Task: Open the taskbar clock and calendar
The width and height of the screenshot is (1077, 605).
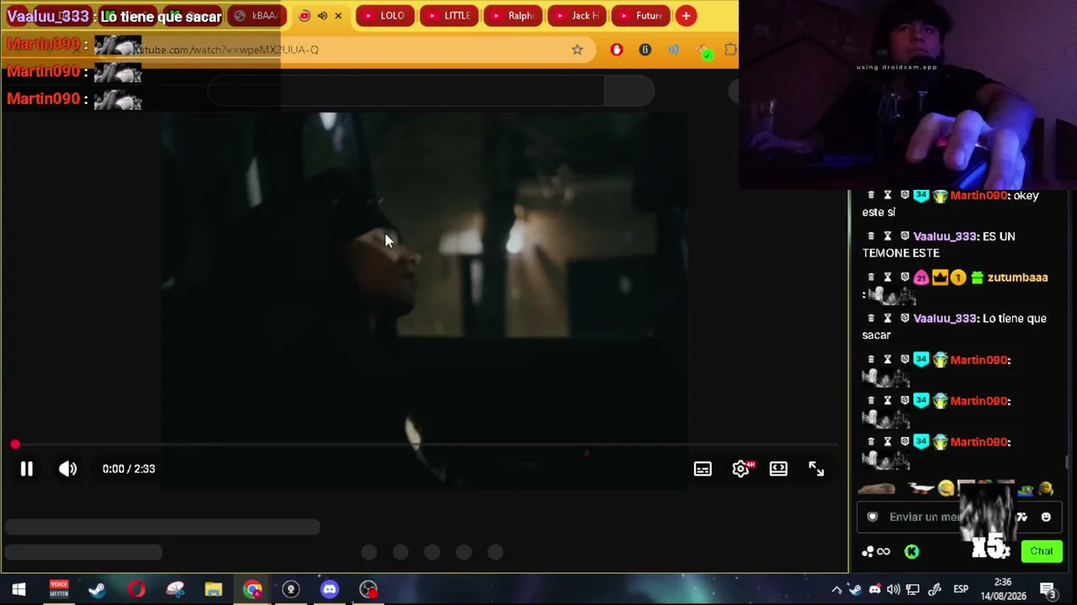Action: pyautogui.click(x=1003, y=588)
